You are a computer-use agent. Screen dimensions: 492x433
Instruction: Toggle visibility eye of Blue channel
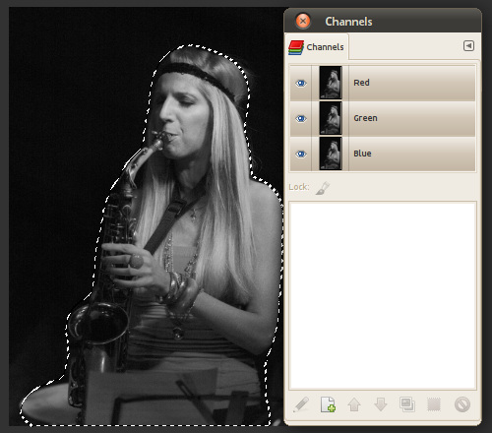click(x=301, y=154)
